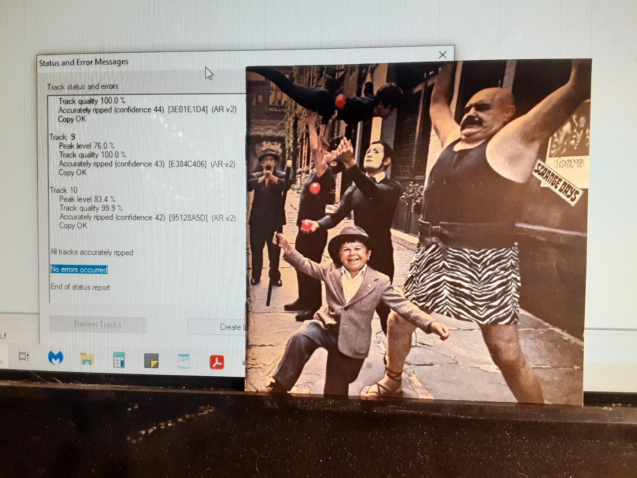Click 'Copy OK' under Track 10

click(73, 226)
